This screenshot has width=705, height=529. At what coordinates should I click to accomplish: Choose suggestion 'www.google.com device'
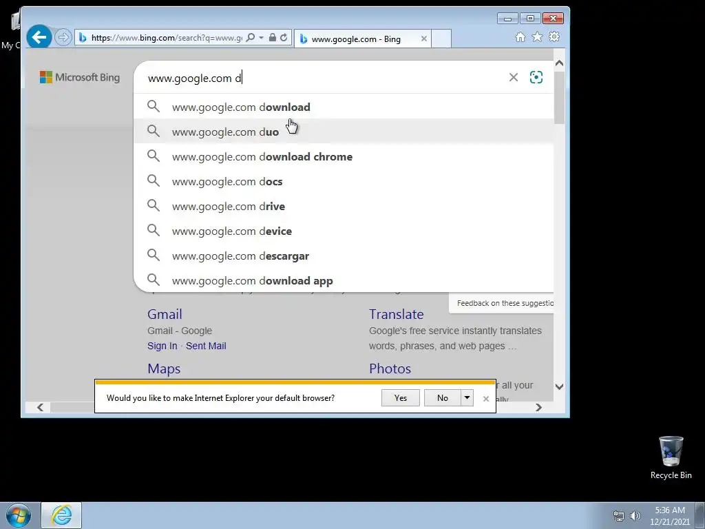click(344, 231)
